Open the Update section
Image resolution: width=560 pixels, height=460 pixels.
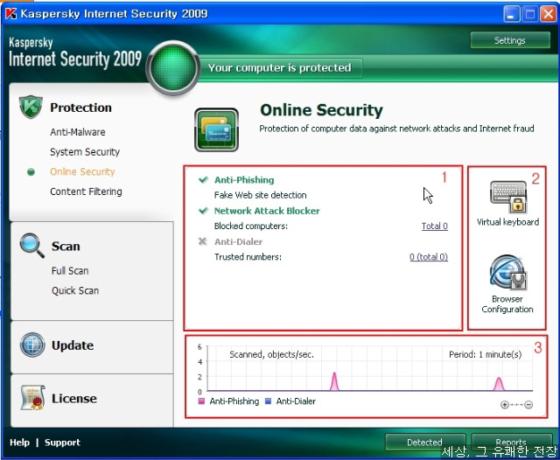(x=73, y=345)
